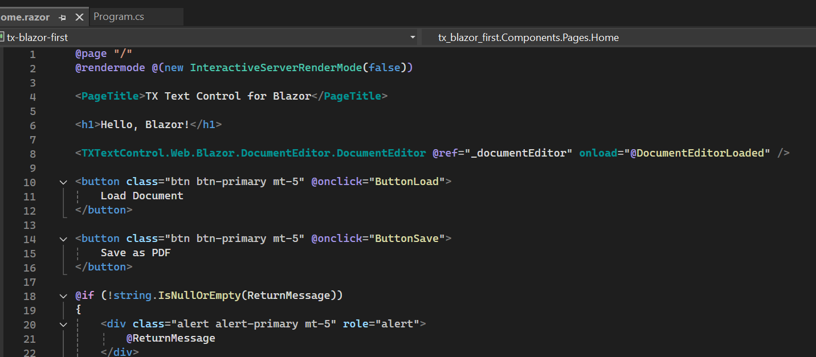The image size is (816, 357).
Task: Collapse the Save as PDF button block
Action: coord(63,239)
